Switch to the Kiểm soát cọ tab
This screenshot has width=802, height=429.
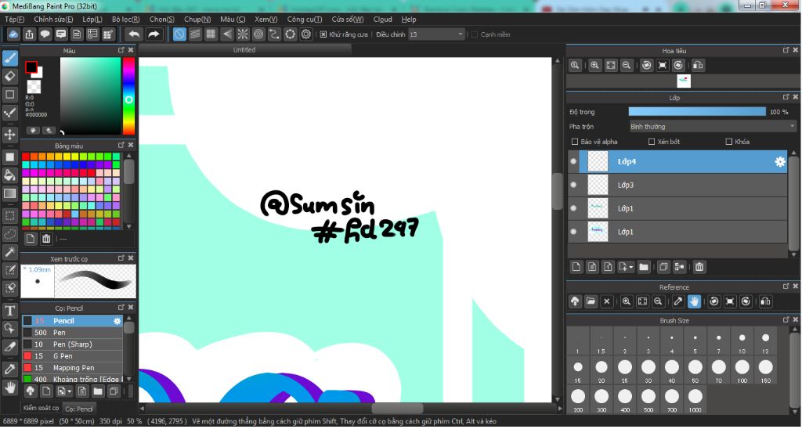coord(41,408)
